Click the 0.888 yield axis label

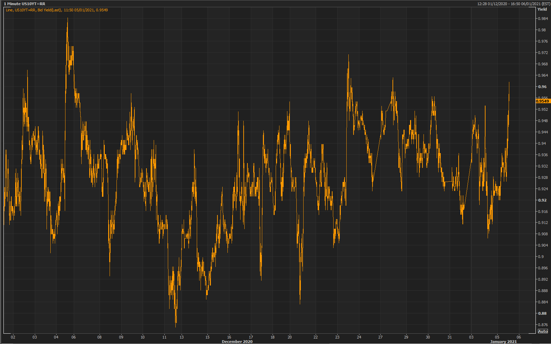tap(543, 291)
